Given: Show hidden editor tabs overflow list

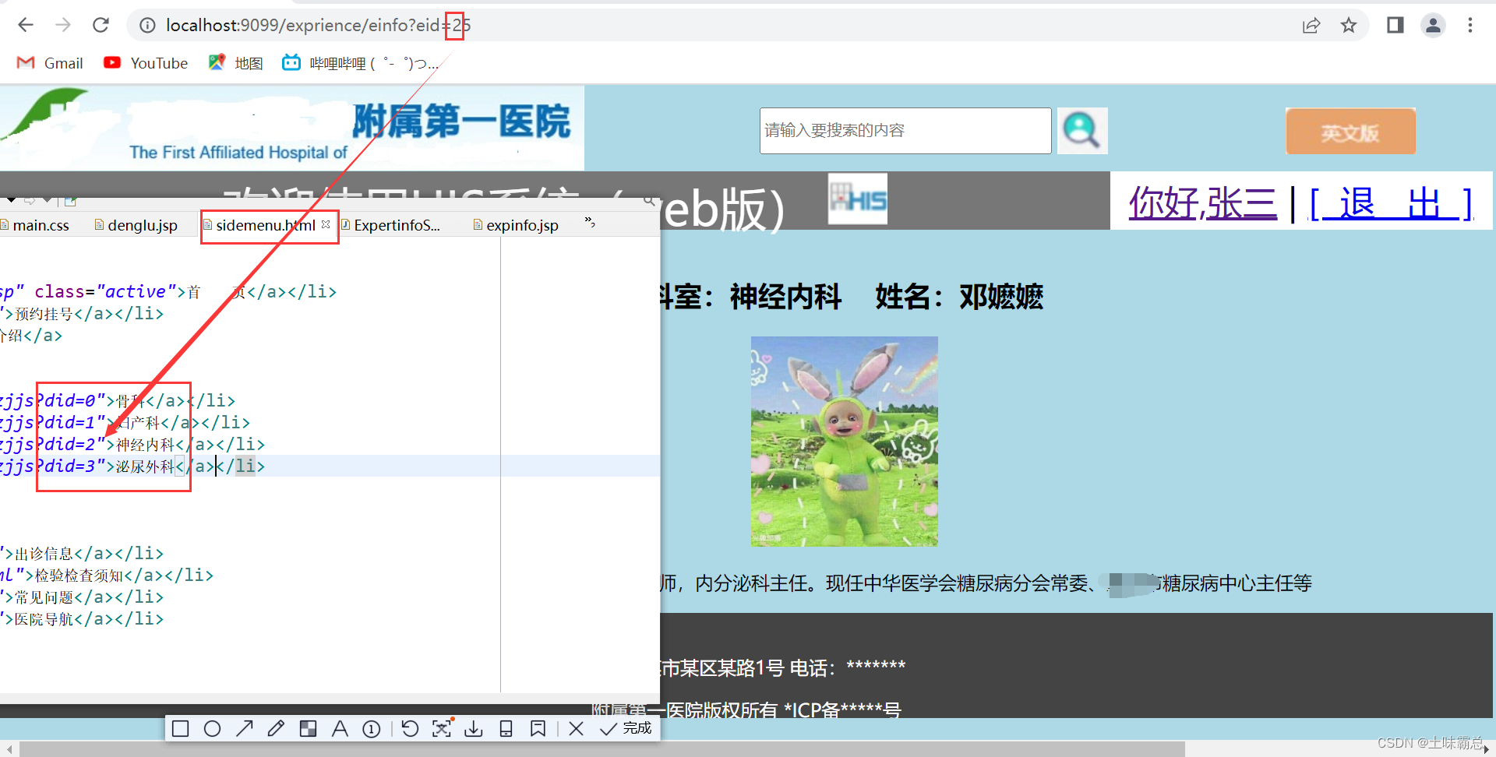Looking at the screenshot, I should (590, 224).
